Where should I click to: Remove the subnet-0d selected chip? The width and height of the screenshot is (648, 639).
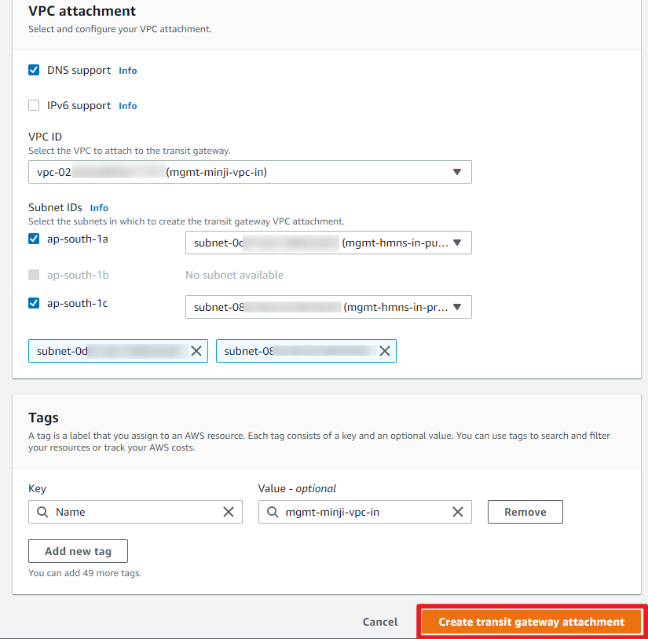click(196, 351)
